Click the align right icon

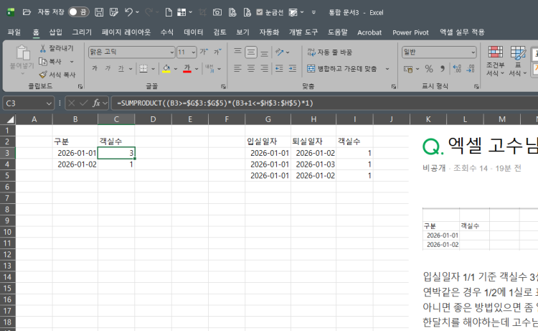point(264,69)
